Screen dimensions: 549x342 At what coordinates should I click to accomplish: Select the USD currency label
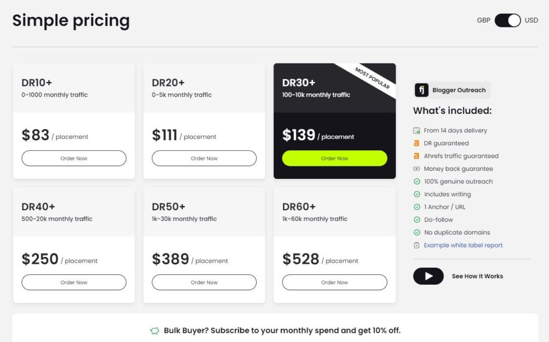pyautogui.click(x=531, y=20)
